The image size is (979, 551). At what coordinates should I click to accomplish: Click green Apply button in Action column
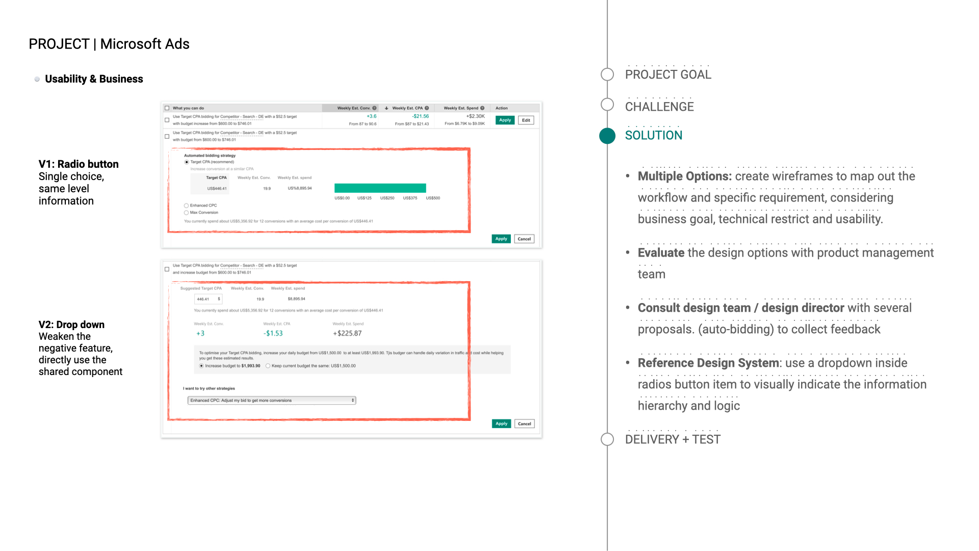[x=505, y=120]
